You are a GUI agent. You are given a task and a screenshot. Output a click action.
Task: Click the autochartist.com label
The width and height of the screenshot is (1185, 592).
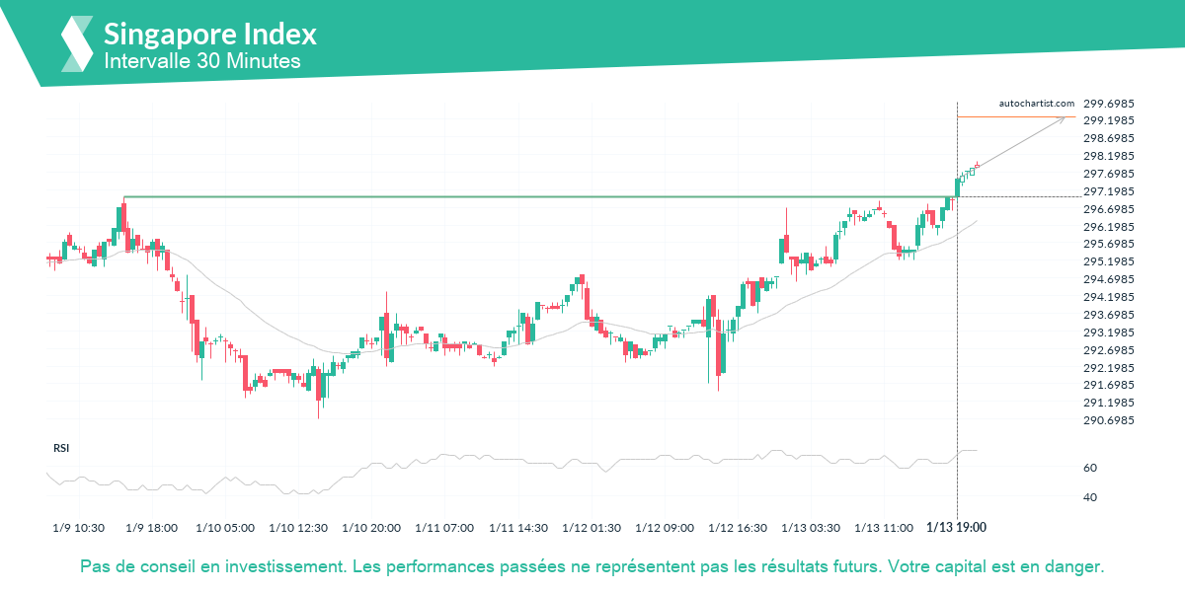(1037, 103)
